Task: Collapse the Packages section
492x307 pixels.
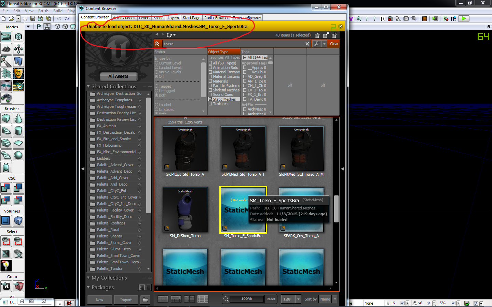Action: click(88, 288)
